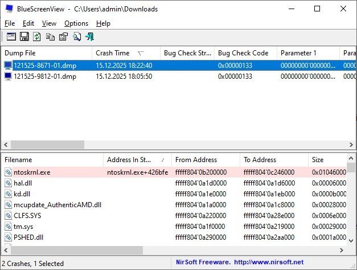Click lower pane vertical scrollbar down arrow

pyautogui.click(x=351, y=240)
